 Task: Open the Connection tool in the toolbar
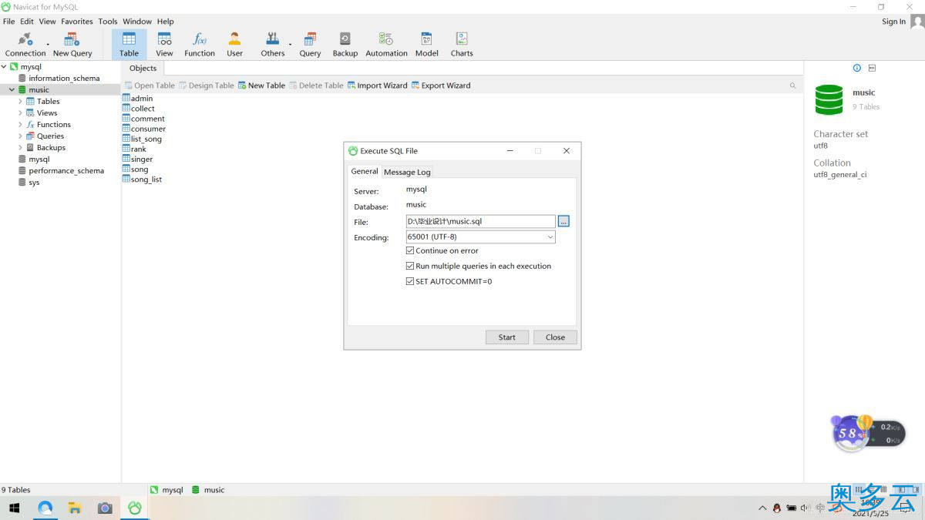[x=25, y=45]
